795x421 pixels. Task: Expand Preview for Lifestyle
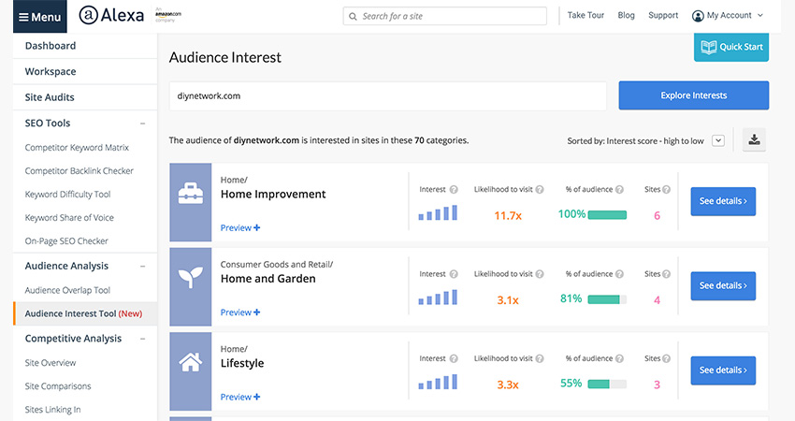(x=240, y=397)
